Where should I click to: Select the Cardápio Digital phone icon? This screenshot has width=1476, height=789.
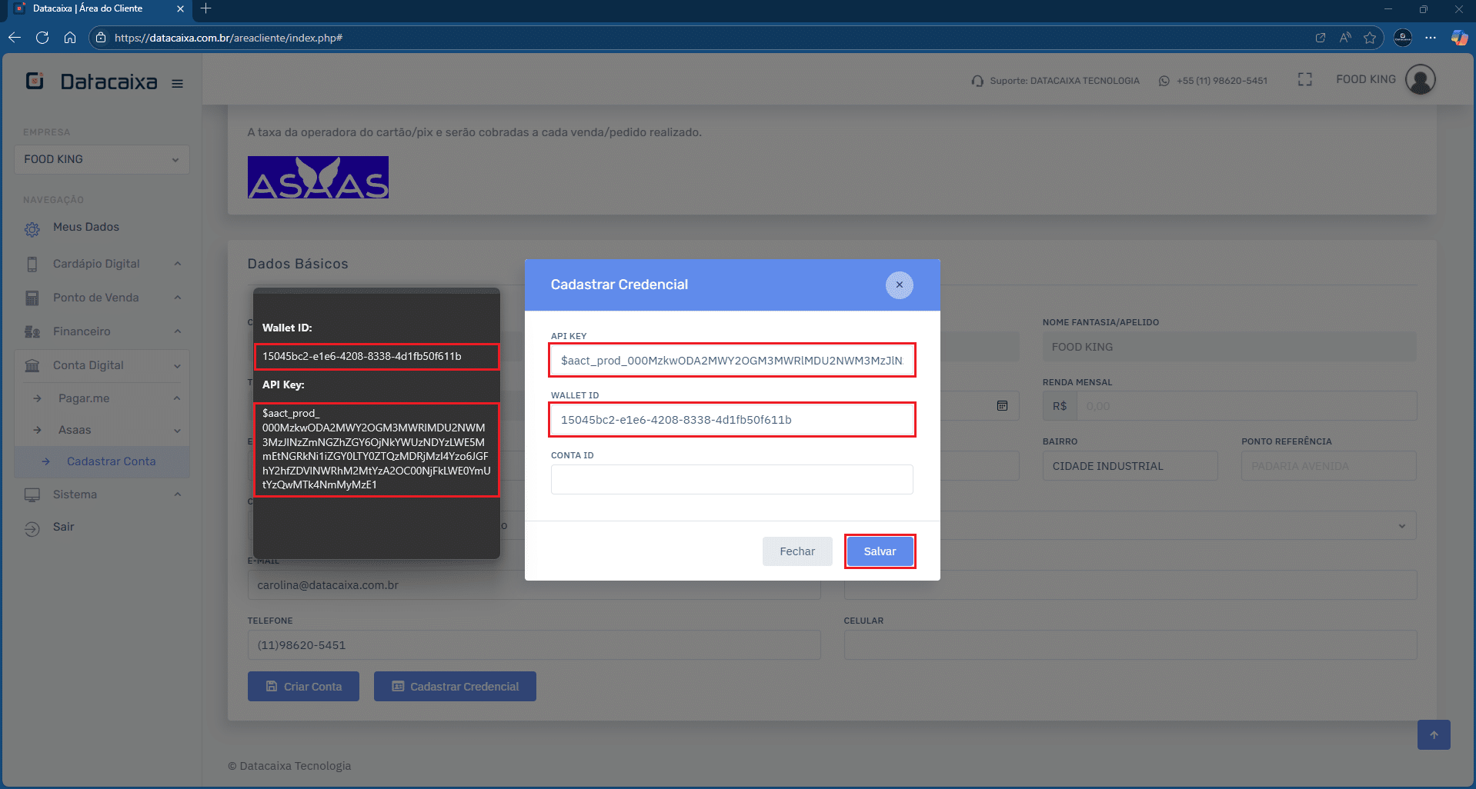(x=32, y=263)
